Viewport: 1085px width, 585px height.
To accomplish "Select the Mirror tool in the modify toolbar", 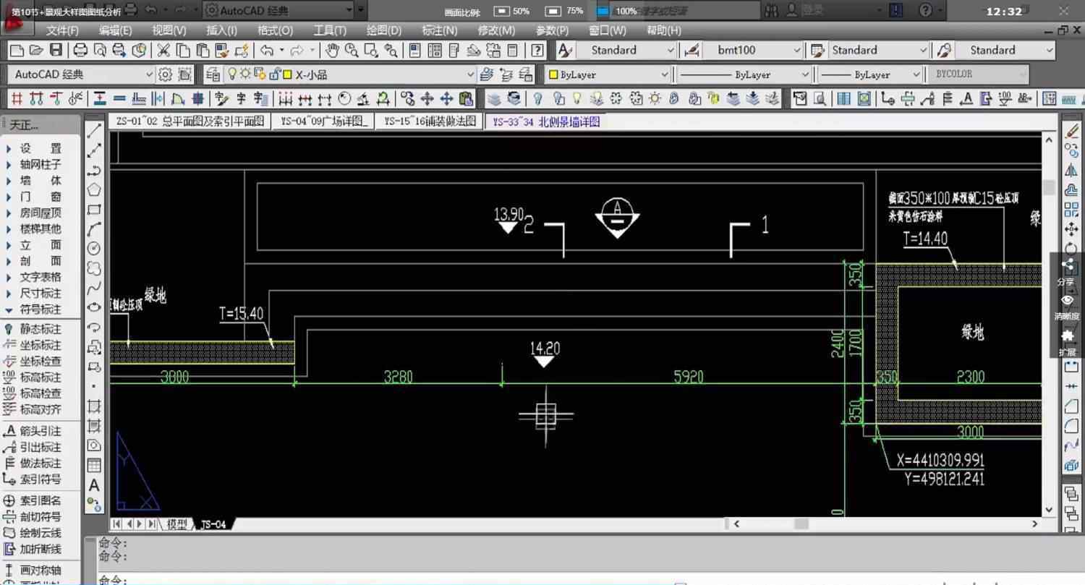I will point(1071,171).
